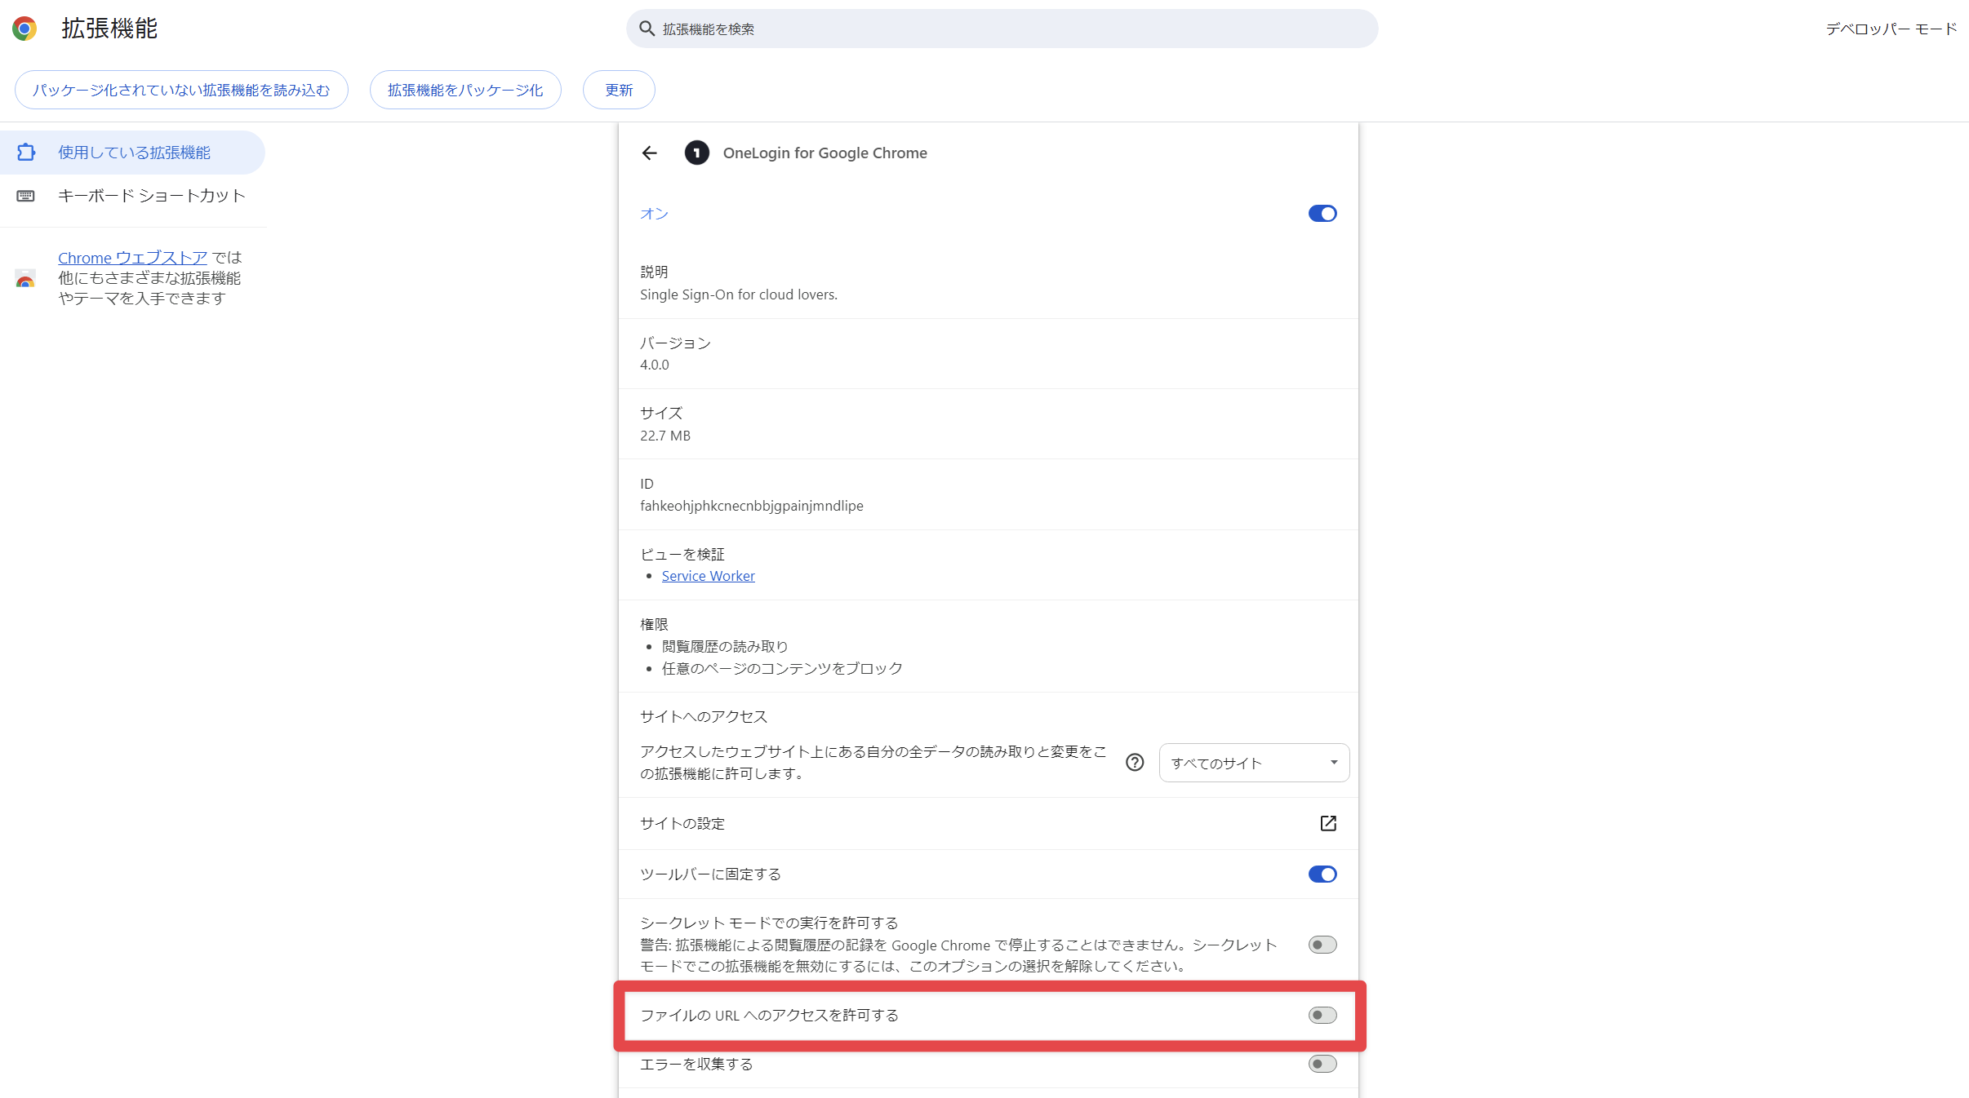Click the OneLogin extension icon
Screen dimensions: 1969x1098
(696, 153)
